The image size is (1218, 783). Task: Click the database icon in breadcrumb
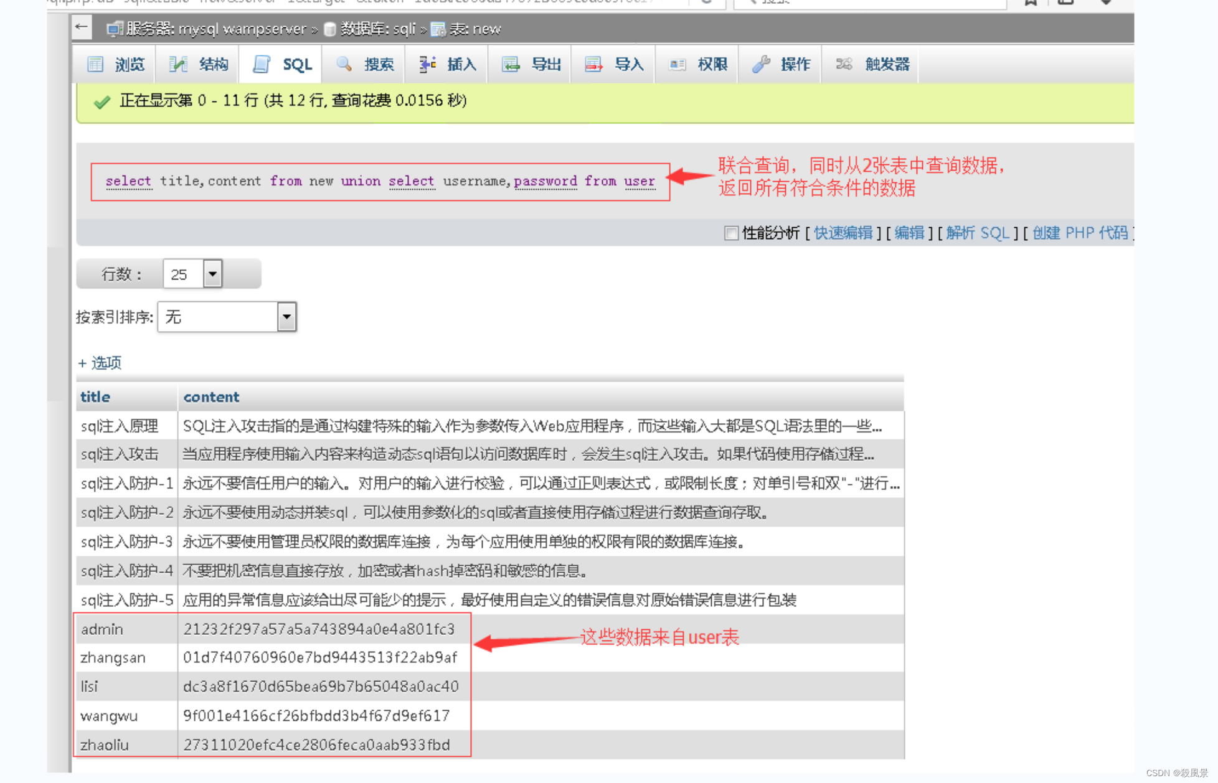[330, 29]
